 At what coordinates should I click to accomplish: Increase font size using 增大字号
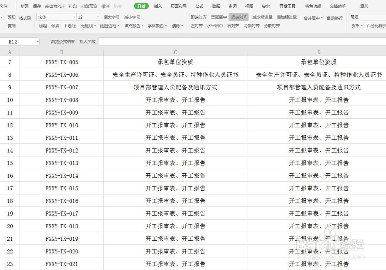(112, 17)
